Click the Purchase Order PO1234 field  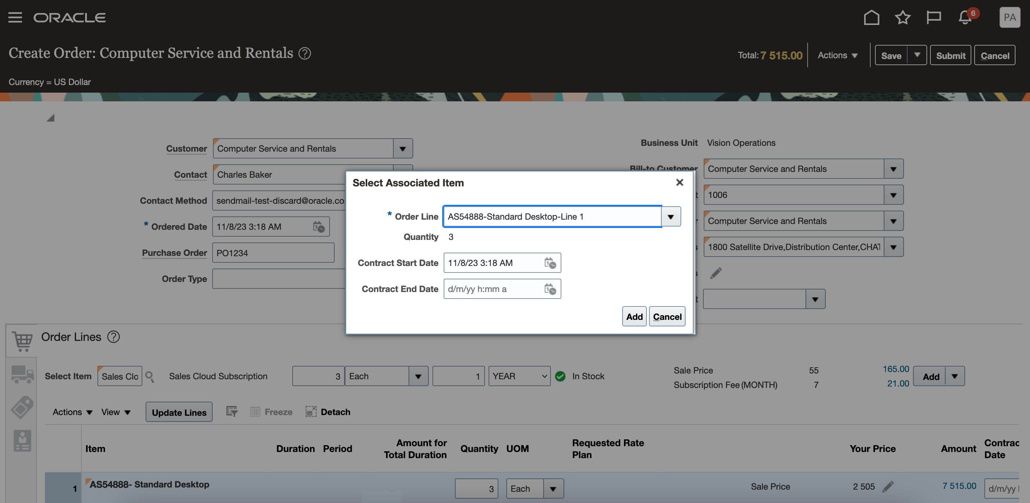(x=273, y=253)
